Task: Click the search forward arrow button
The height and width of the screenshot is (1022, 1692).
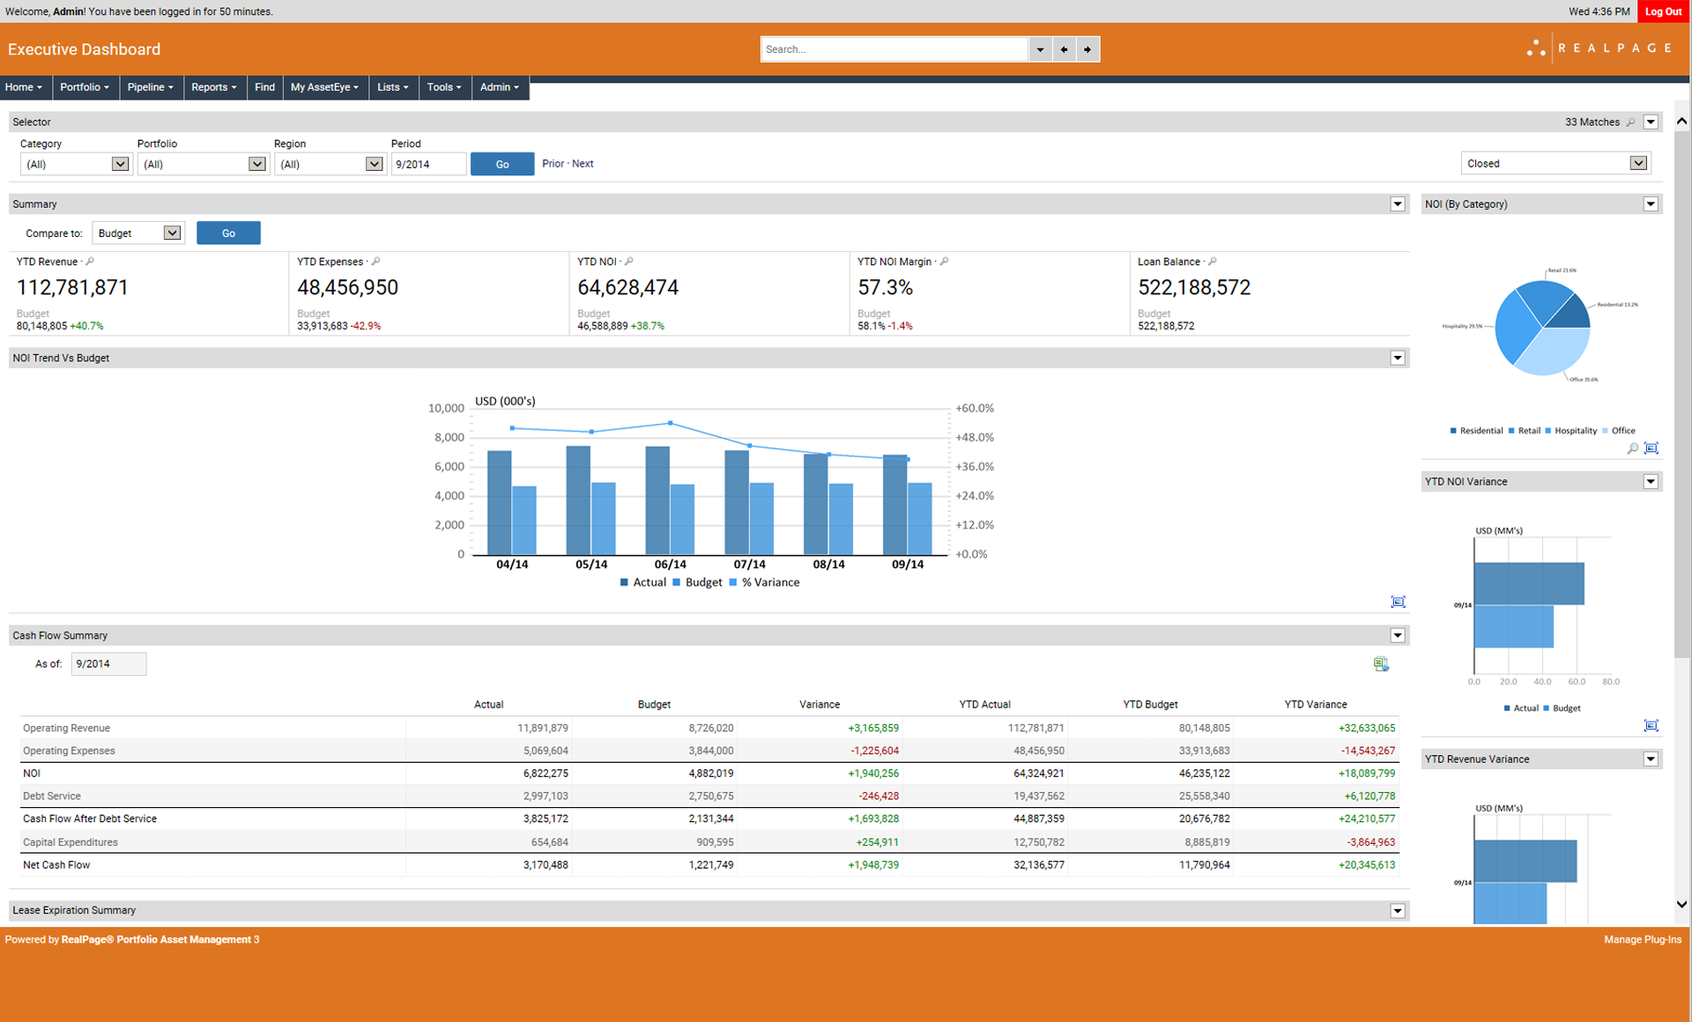Action: click(x=1087, y=49)
